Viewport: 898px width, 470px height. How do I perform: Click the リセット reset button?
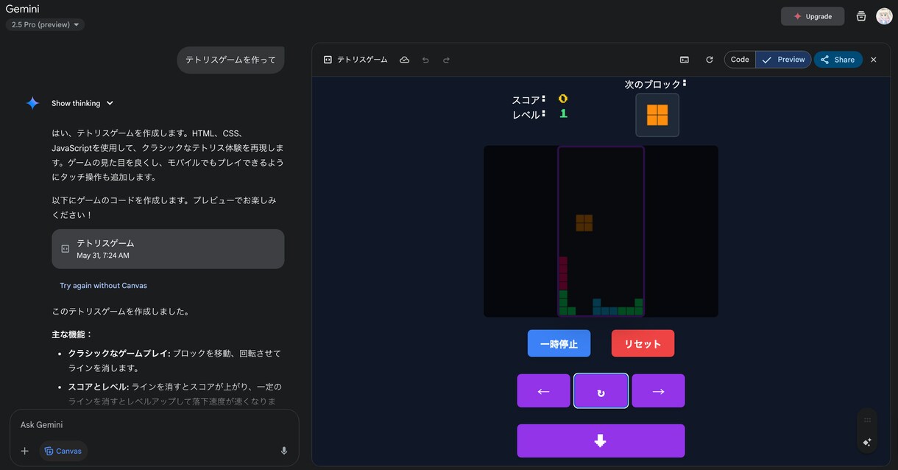coord(643,343)
